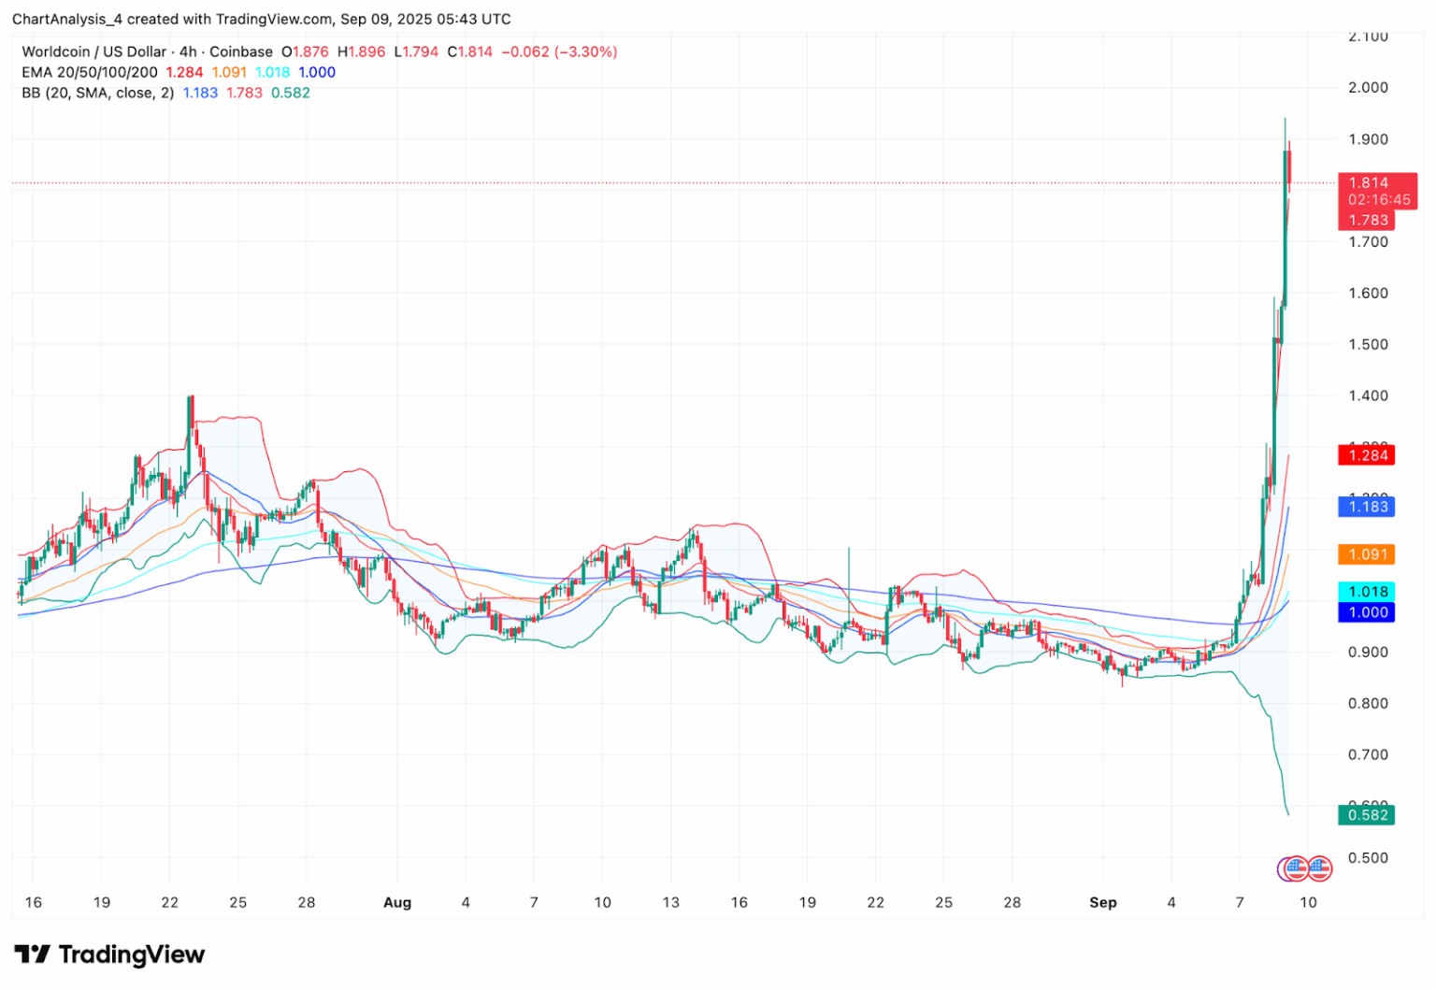
Task: Select the red 1.284 EMA 20 price tag
Action: 1368,455
